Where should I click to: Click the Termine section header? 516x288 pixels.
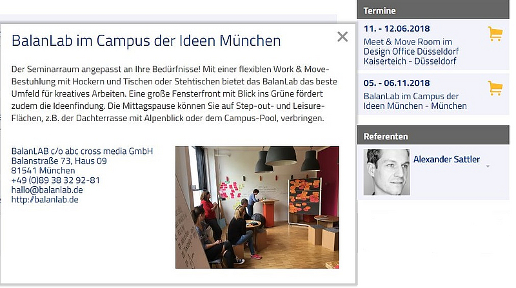tap(433, 11)
